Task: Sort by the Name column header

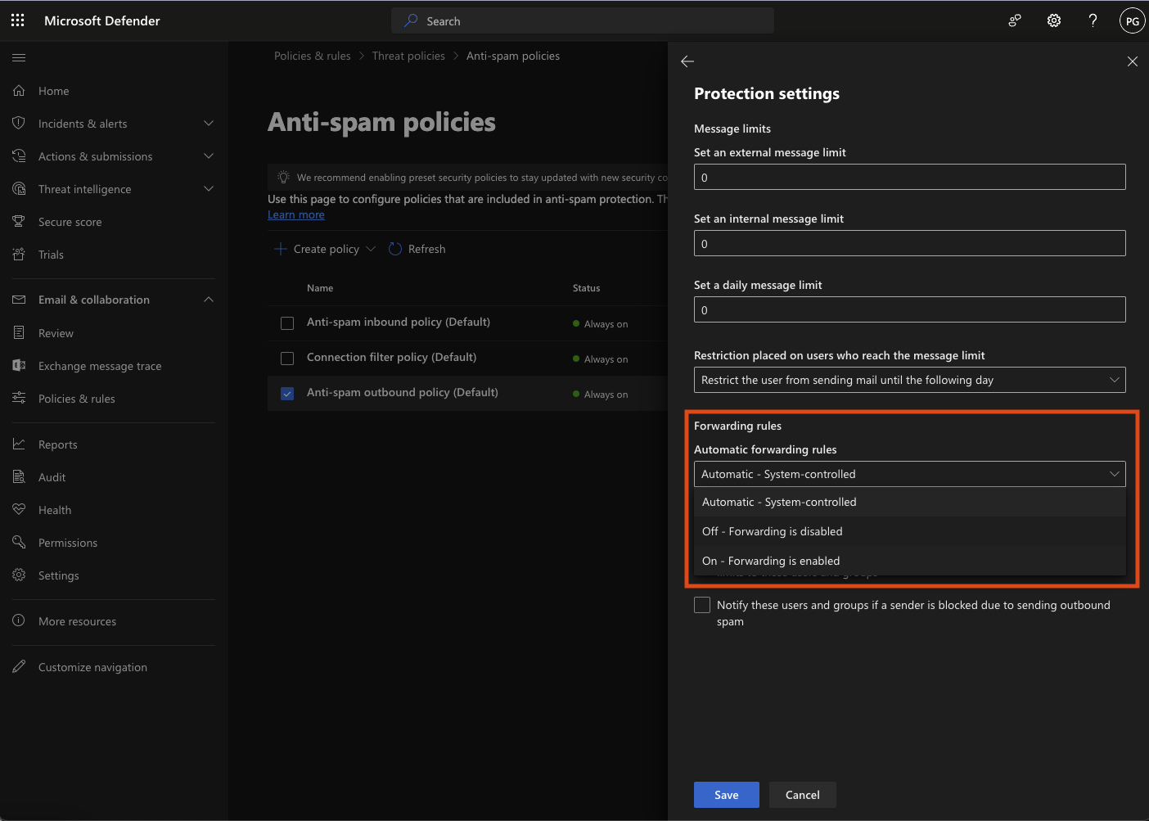Action: (x=320, y=288)
